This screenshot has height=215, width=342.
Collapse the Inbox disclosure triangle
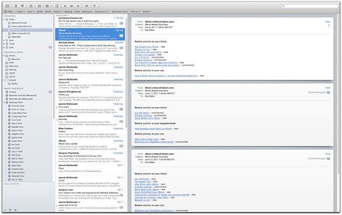click(x=4, y=19)
